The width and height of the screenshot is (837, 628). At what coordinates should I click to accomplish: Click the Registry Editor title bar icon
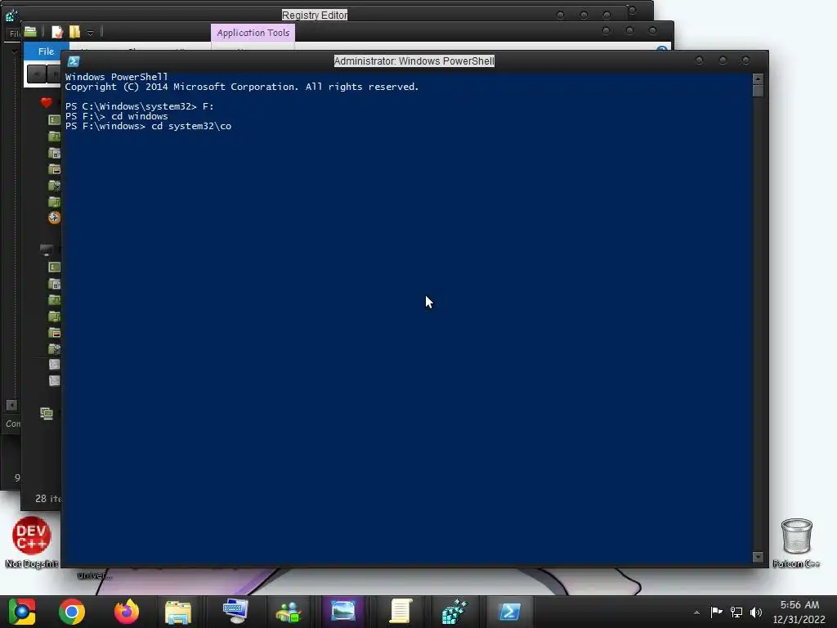pyautogui.click(x=11, y=15)
